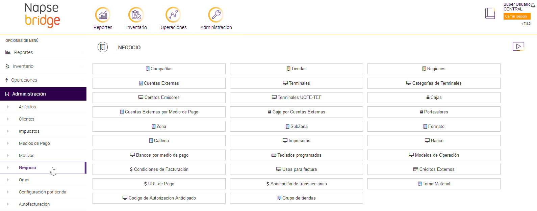
Task: Open the Operaciones graph icon
Action: pyautogui.click(x=173, y=15)
